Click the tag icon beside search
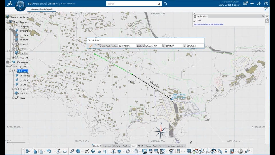This screenshot has height=155, width=275. coord(165,3)
